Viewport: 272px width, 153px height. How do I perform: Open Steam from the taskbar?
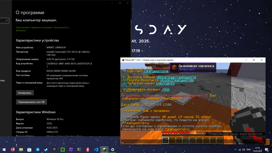(x=46, y=149)
